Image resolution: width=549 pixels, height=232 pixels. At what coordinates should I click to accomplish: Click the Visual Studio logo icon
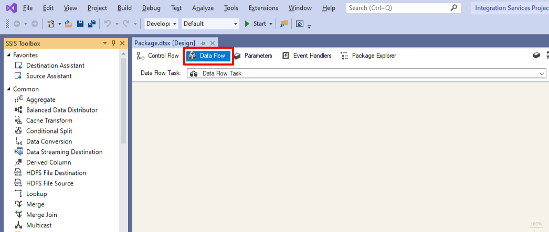coord(11,8)
